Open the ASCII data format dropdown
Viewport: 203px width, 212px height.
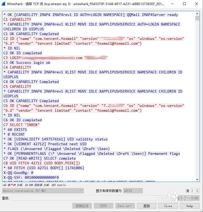133,191
